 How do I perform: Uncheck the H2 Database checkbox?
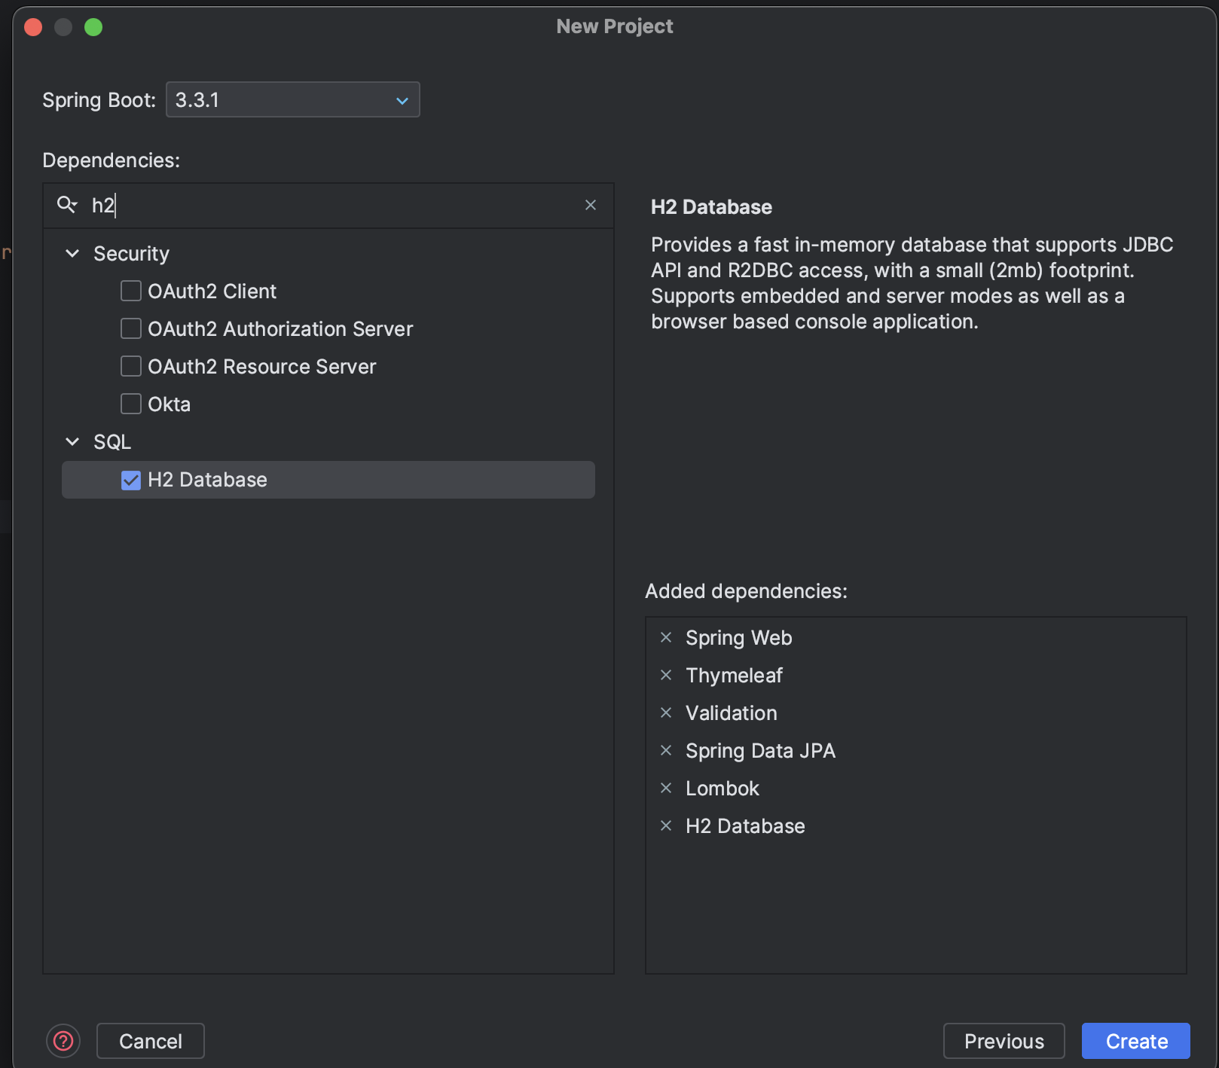pos(131,480)
